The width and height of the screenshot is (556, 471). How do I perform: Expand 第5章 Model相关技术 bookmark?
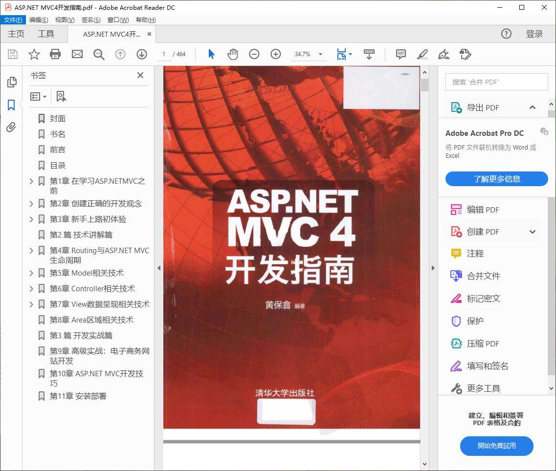[x=31, y=273]
